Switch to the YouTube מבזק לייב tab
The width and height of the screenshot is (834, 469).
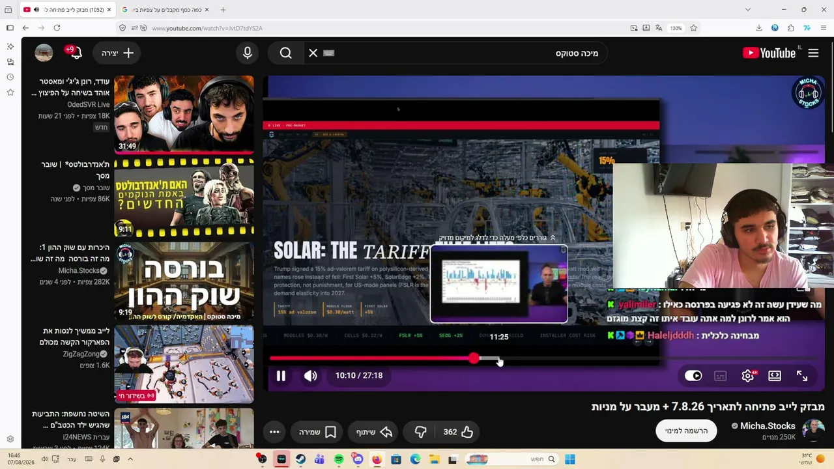pyautogui.click(x=67, y=10)
